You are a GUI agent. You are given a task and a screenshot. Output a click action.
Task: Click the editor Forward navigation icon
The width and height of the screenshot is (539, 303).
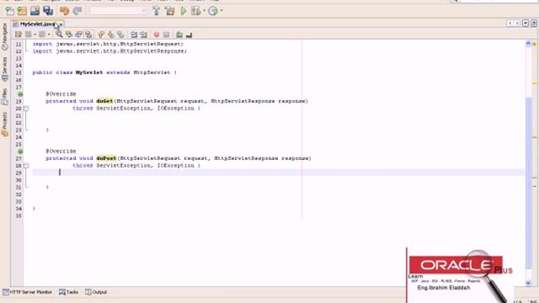[42, 35]
